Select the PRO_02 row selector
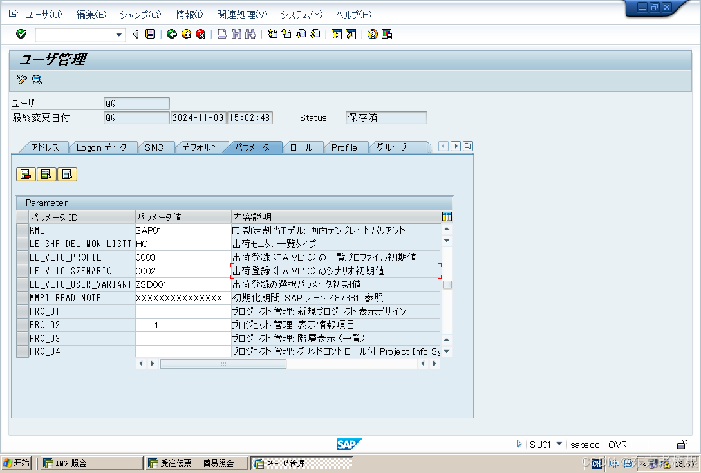Image resolution: width=701 pixels, height=473 pixels. pos(23,324)
